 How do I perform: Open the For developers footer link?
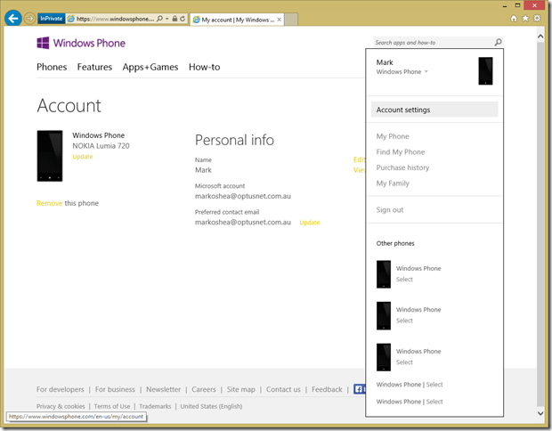pos(61,389)
